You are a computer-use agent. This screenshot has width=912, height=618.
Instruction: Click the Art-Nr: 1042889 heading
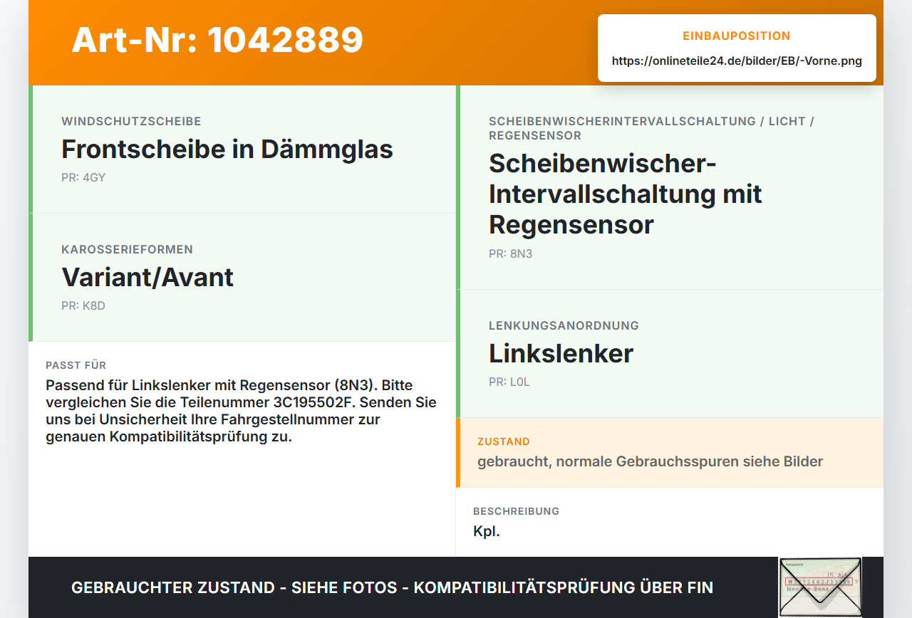coord(217,40)
